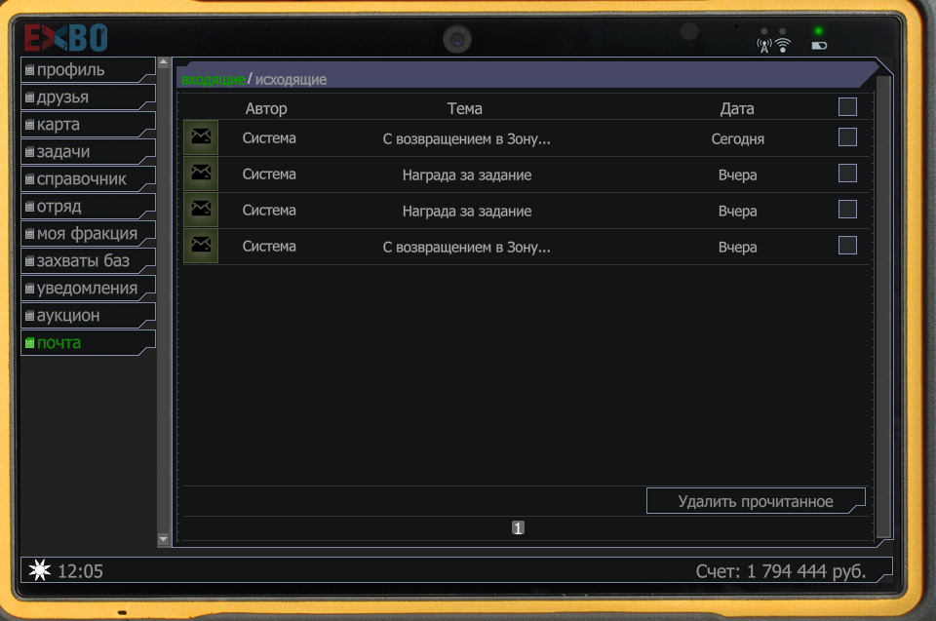This screenshot has height=621, width=936.
Task: Click envelope icon of second message row
Action: [201, 174]
